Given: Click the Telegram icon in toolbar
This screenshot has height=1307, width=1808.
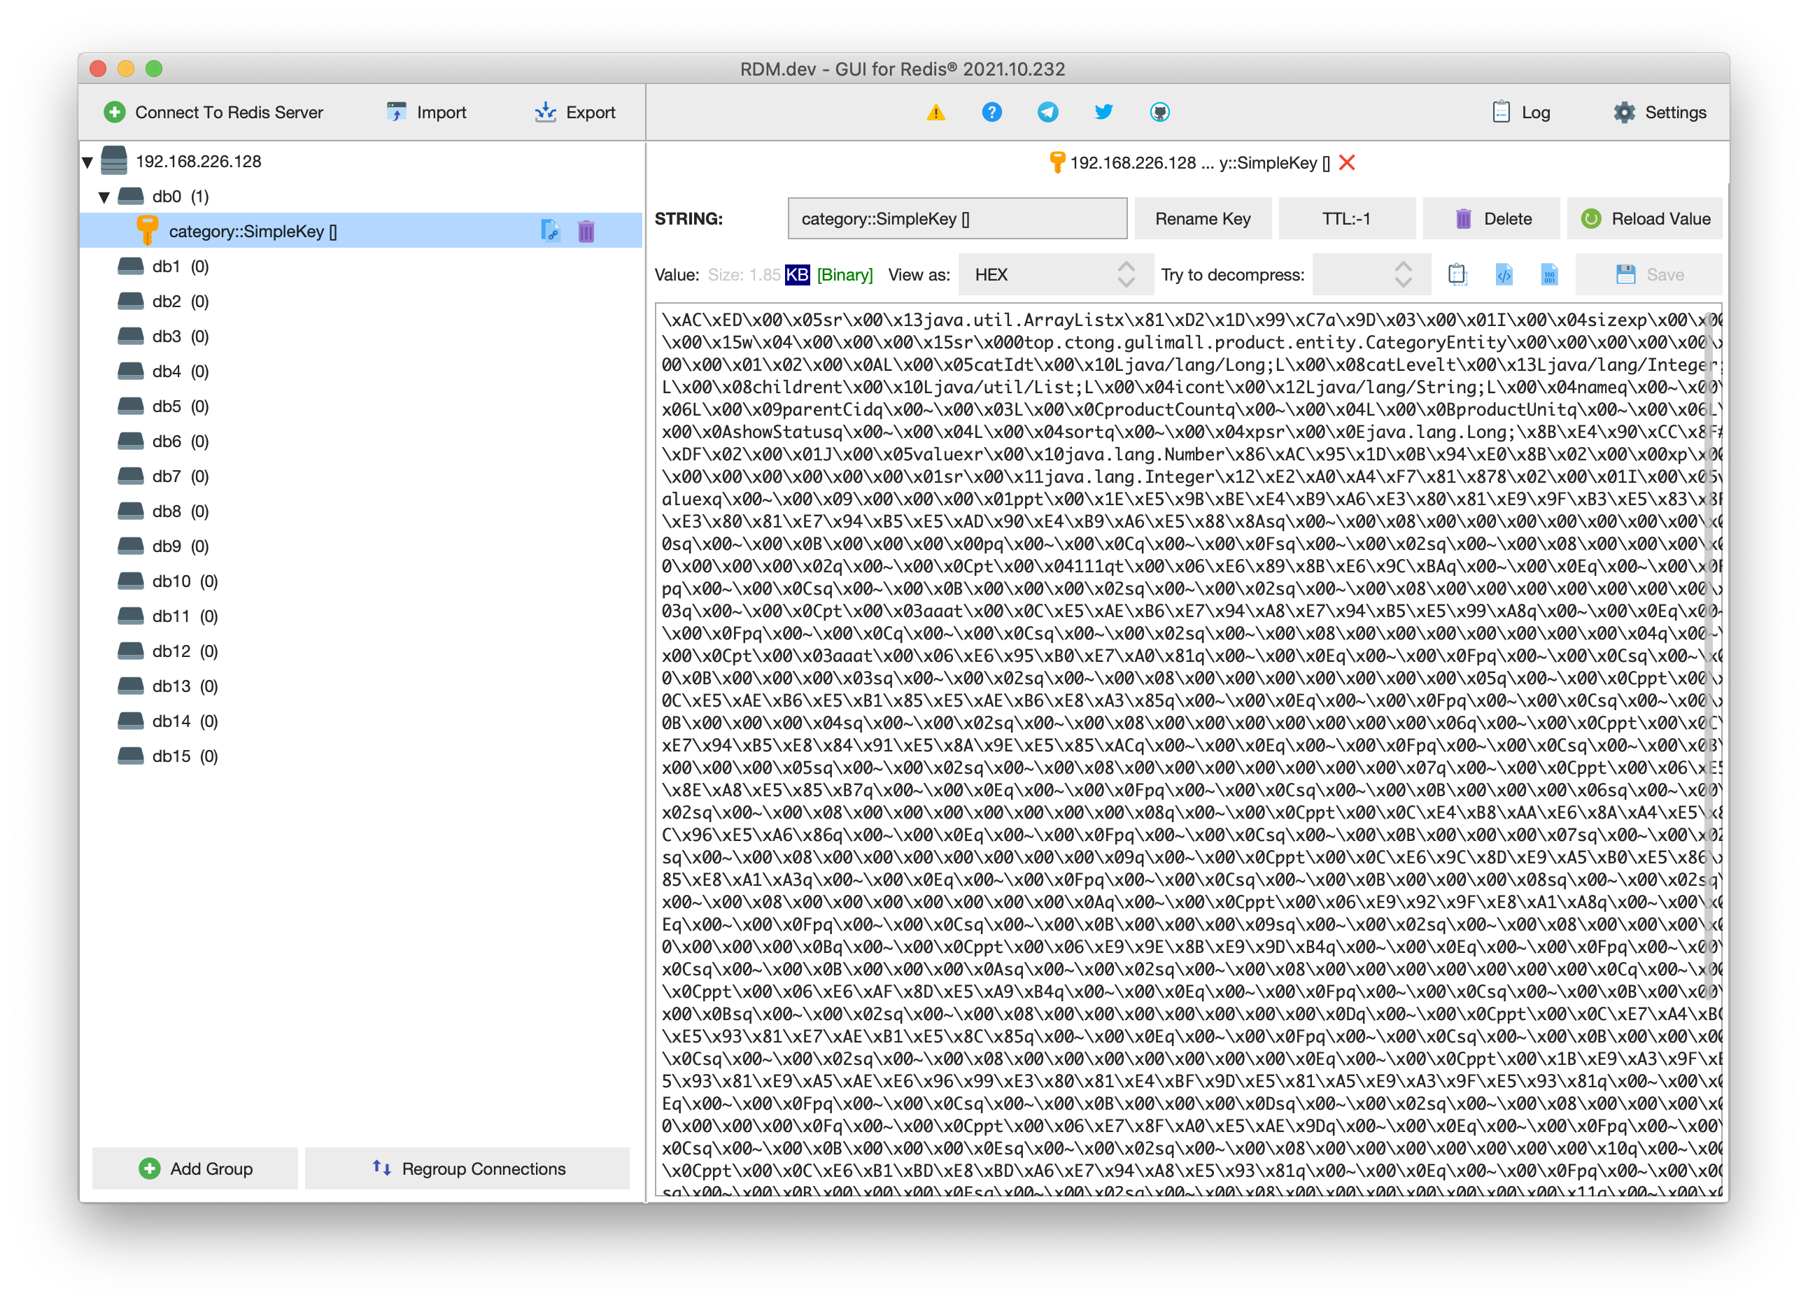Looking at the screenshot, I should [x=1043, y=111].
